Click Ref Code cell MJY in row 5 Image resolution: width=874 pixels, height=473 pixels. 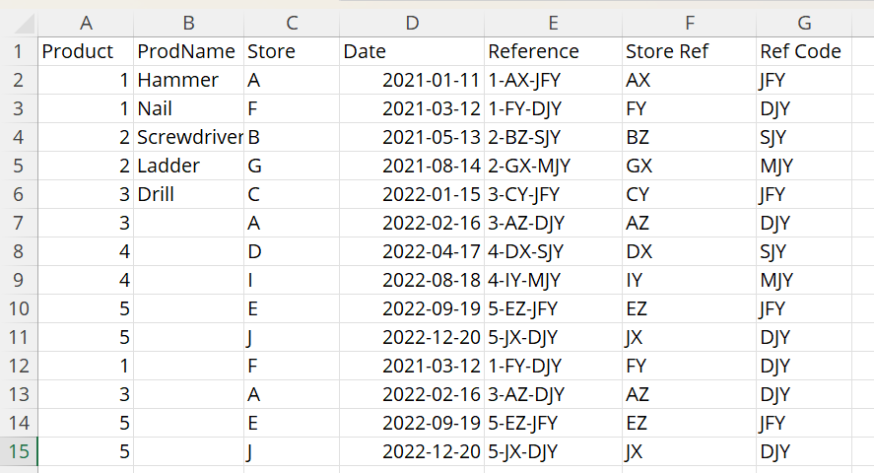pos(803,166)
